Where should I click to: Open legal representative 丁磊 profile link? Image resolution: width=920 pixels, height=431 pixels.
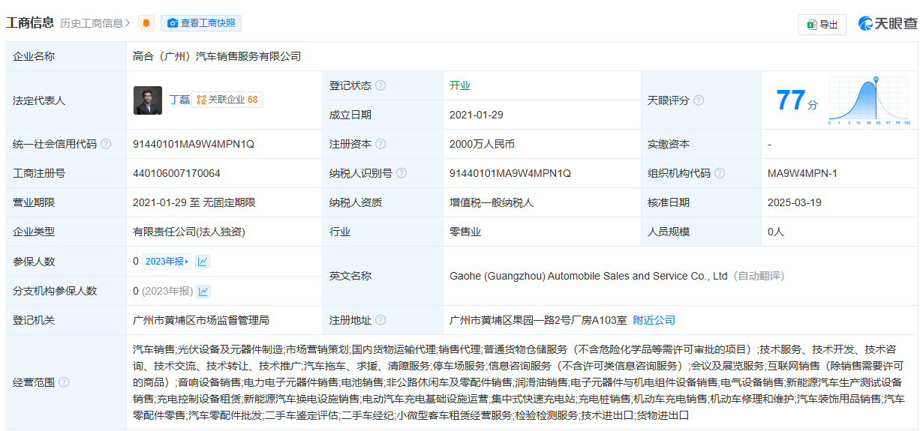click(179, 100)
